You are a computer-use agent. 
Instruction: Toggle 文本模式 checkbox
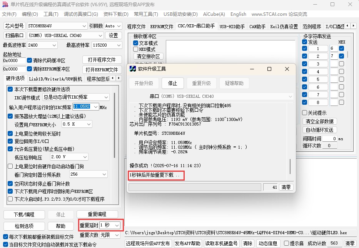pyautogui.click(x=135, y=43)
